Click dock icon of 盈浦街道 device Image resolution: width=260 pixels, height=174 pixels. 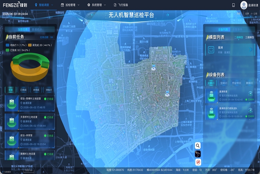(211, 95)
